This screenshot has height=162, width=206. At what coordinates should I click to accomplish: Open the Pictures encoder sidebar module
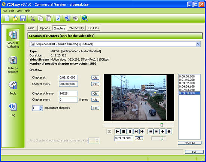[x=13, y=64]
